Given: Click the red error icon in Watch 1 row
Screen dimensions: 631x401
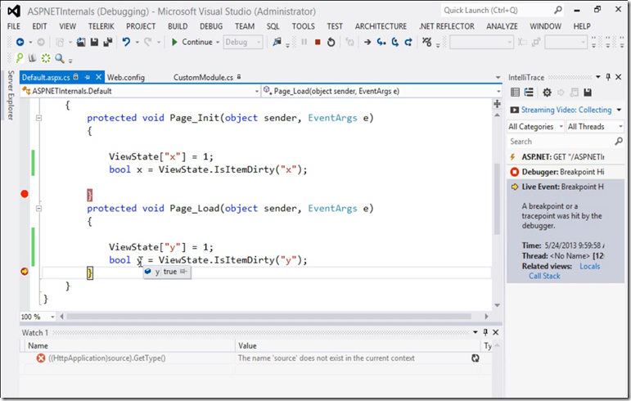Looking at the screenshot, I should [x=41, y=358].
